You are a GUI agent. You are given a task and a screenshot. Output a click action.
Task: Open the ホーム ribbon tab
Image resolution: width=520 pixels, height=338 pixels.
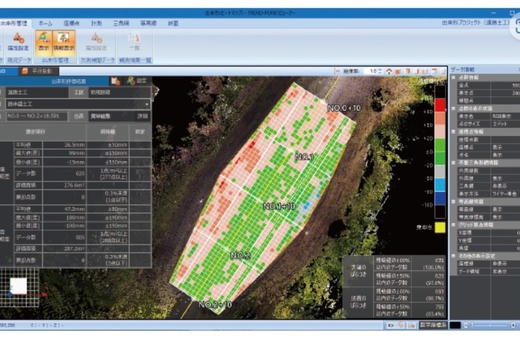coord(45,23)
